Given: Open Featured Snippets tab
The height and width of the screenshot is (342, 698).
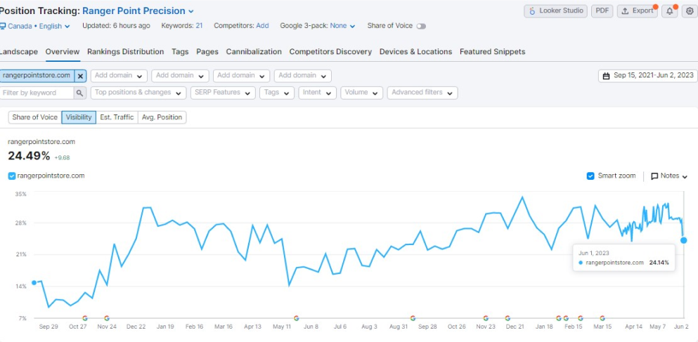Looking at the screenshot, I should click(492, 51).
